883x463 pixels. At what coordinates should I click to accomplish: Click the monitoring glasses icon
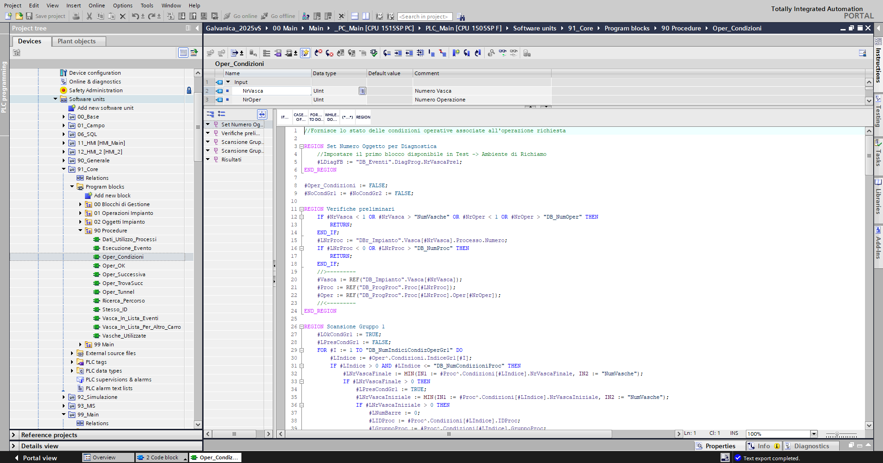[502, 53]
